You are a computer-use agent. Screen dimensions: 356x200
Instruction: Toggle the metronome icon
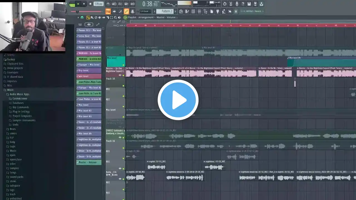(x=108, y=4)
